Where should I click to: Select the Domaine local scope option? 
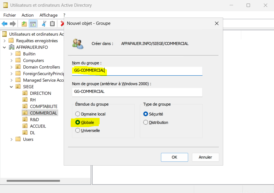(x=78, y=114)
